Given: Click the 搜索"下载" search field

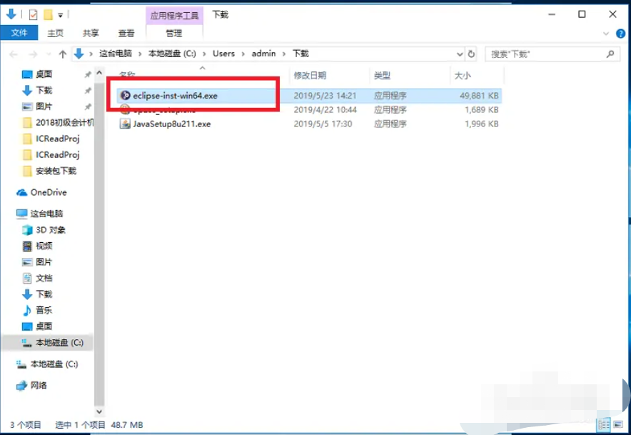Looking at the screenshot, I should click(542, 54).
